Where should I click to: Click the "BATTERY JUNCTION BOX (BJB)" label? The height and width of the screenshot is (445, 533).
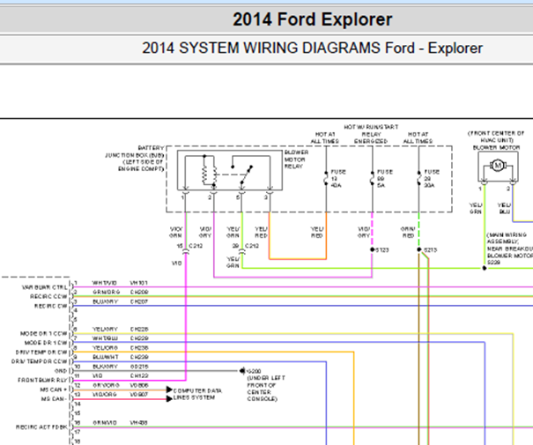(134, 152)
